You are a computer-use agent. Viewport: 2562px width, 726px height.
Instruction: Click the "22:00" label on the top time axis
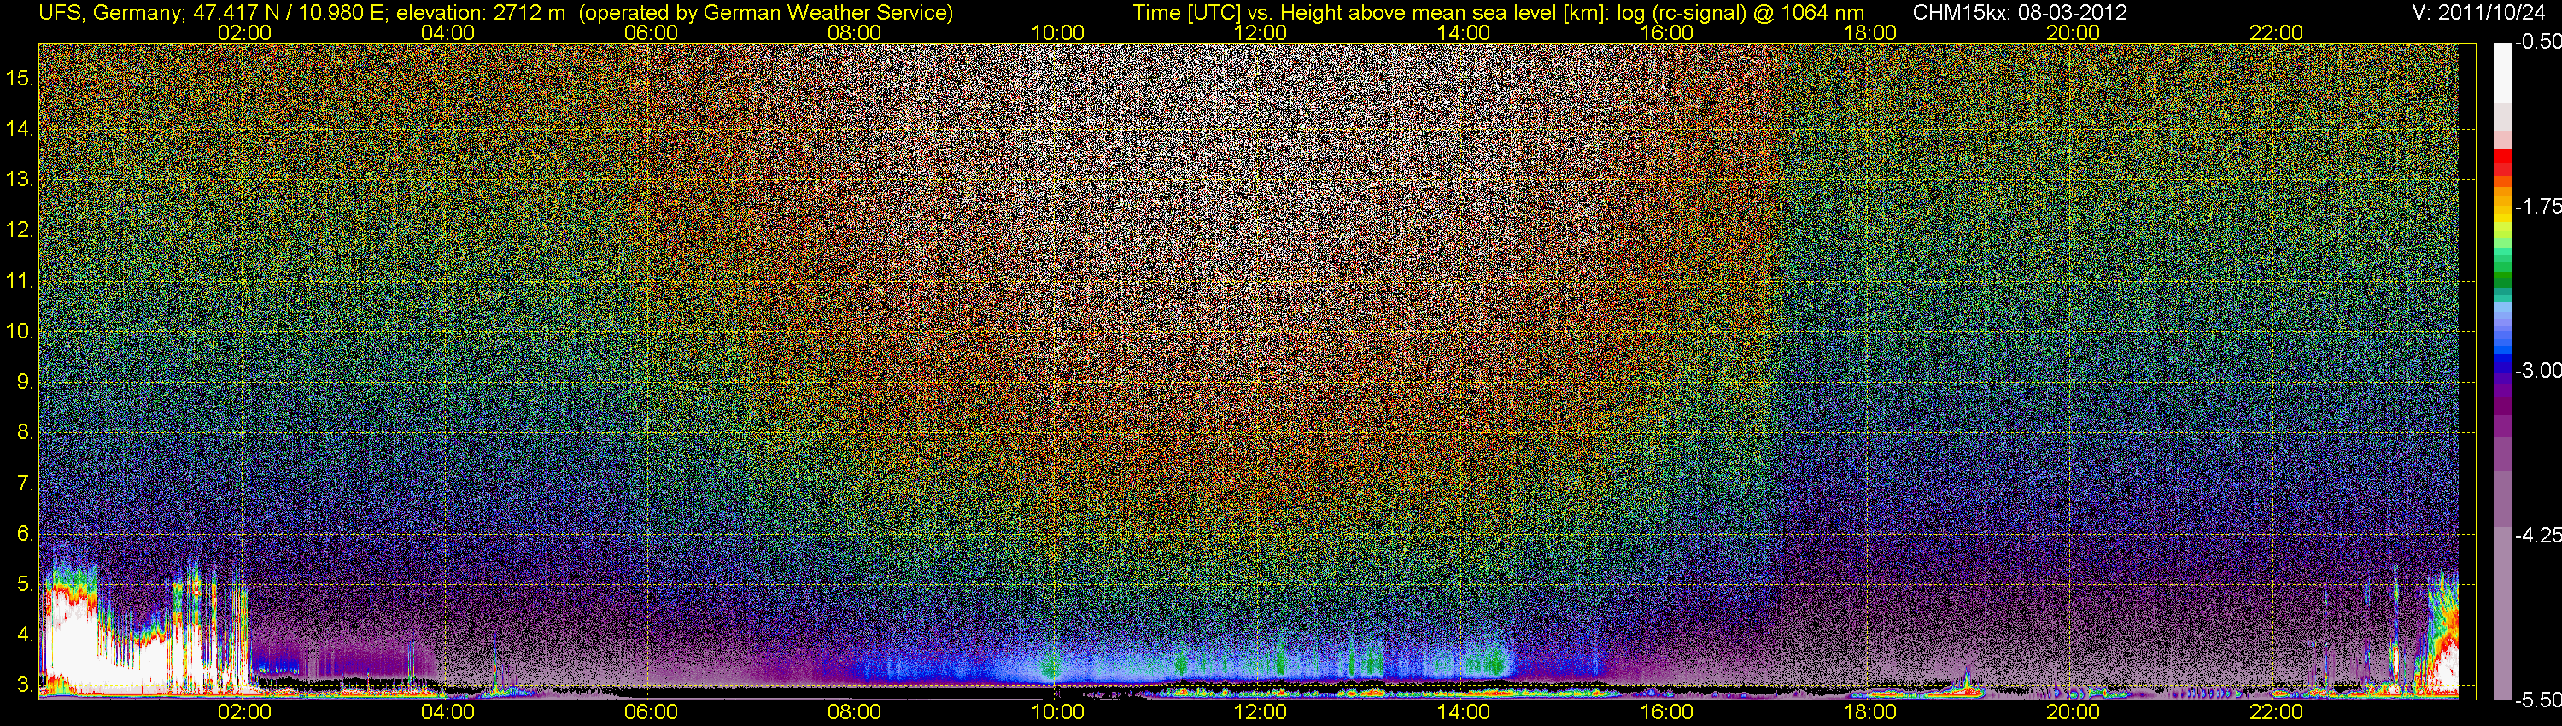(x=2277, y=32)
